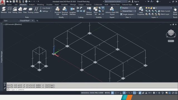Toggle annotation visibility in status bar
The width and height of the screenshot is (178, 100).
140,93
